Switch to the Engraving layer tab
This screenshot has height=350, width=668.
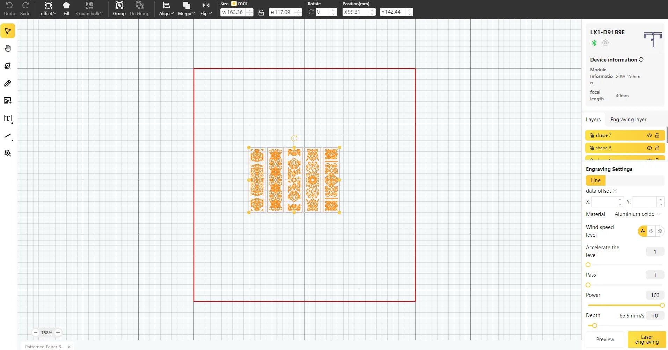pyautogui.click(x=628, y=120)
